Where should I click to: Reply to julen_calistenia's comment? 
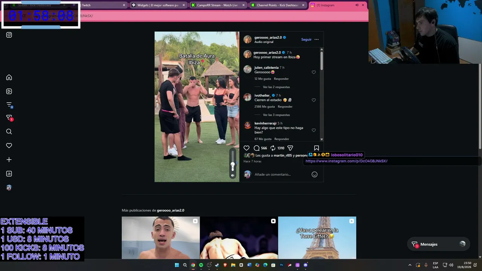tap(281, 79)
